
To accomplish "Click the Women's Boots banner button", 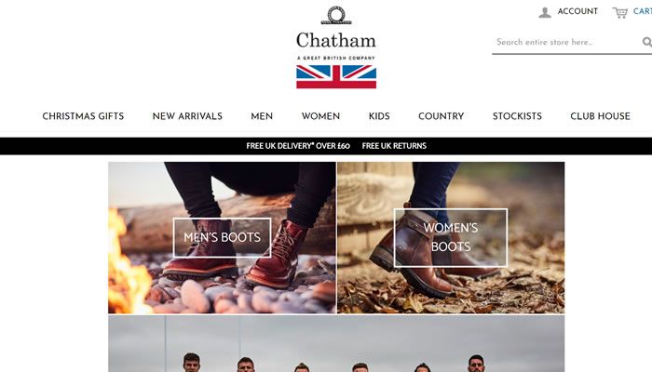I will (x=451, y=237).
